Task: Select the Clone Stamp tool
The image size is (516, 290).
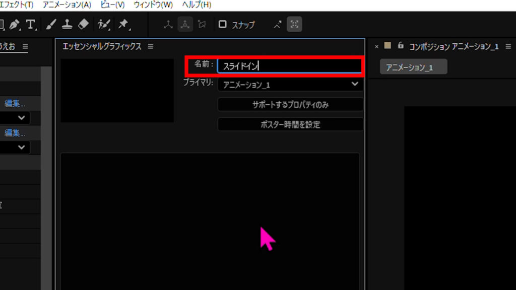Action: pyautogui.click(x=67, y=24)
